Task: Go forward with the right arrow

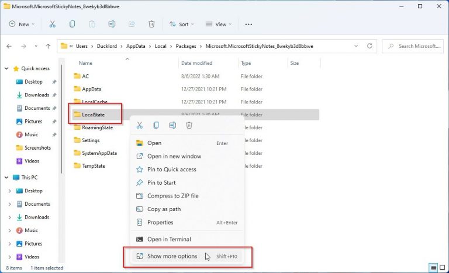Action: click(x=23, y=46)
